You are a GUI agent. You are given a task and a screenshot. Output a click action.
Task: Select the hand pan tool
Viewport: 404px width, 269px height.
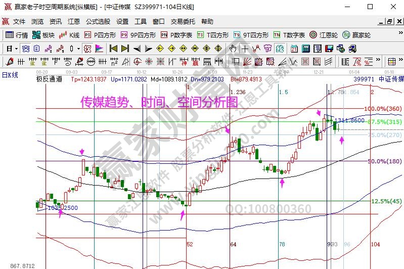point(233,49)
